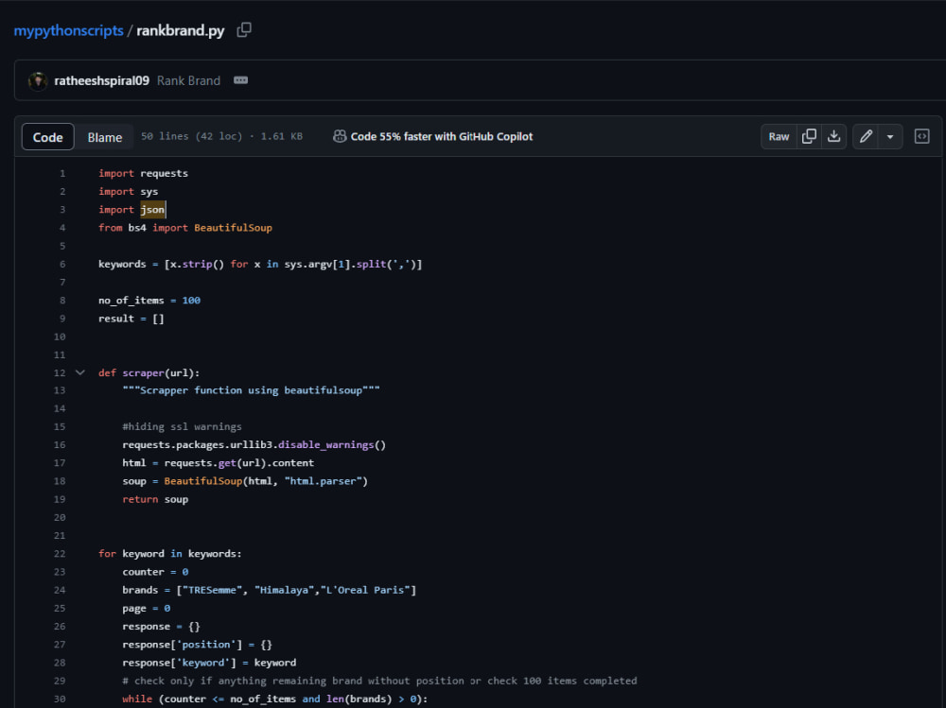This screenshot has height=708, width=946.
Task: Select line number 22
Action: pos(59,554)
